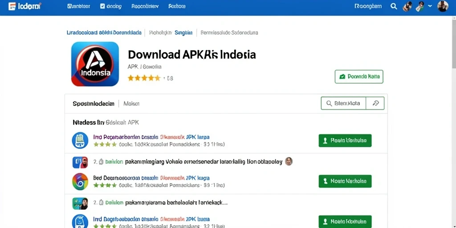Click the square icon beside the 'doning' header item

click(102, 6)
